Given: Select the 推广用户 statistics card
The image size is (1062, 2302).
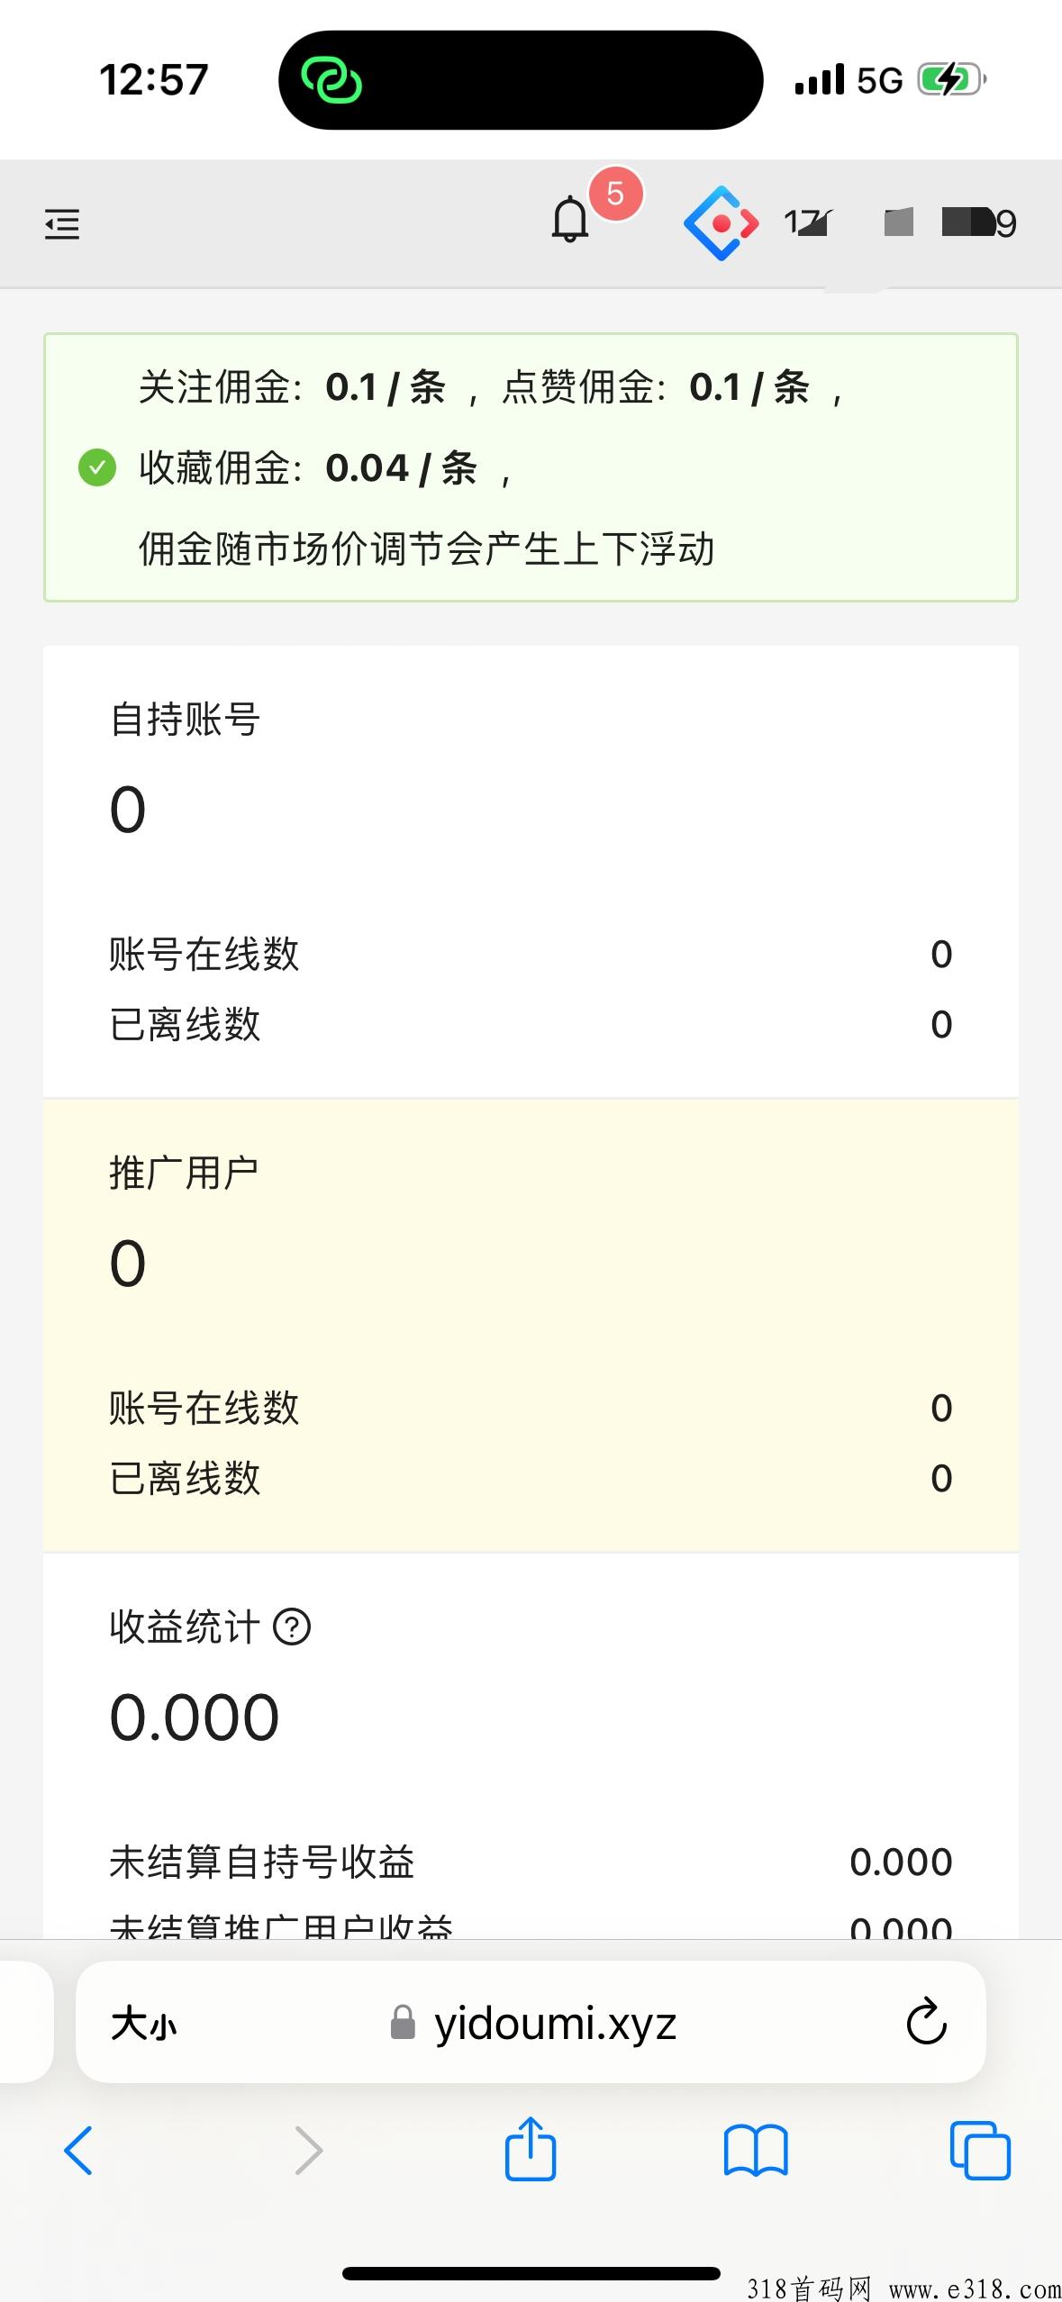Looking at the screenshot, I should pos(531,1326).
